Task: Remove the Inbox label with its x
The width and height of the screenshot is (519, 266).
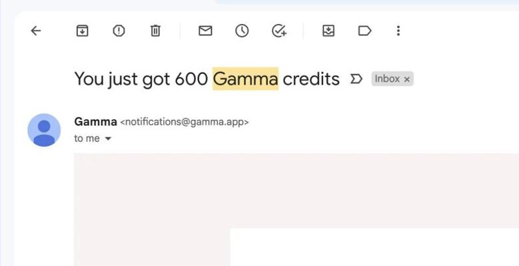Action: pyautogui.click(x=407, y=79)
